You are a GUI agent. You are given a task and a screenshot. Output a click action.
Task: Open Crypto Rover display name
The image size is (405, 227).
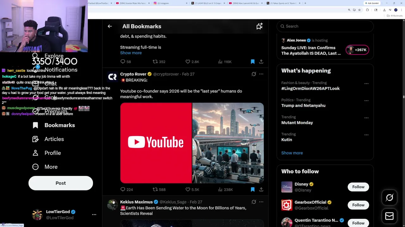[133, 74]
